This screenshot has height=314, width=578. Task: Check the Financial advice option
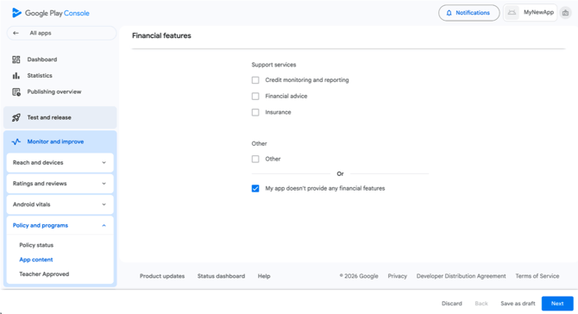point(255,97)
